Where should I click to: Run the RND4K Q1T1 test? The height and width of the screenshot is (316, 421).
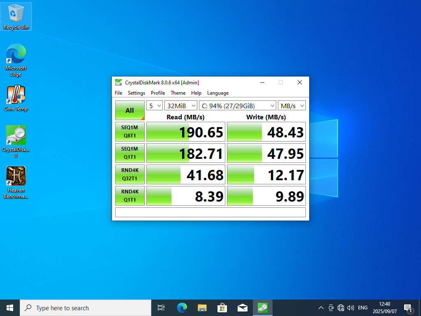coord(130,195)
